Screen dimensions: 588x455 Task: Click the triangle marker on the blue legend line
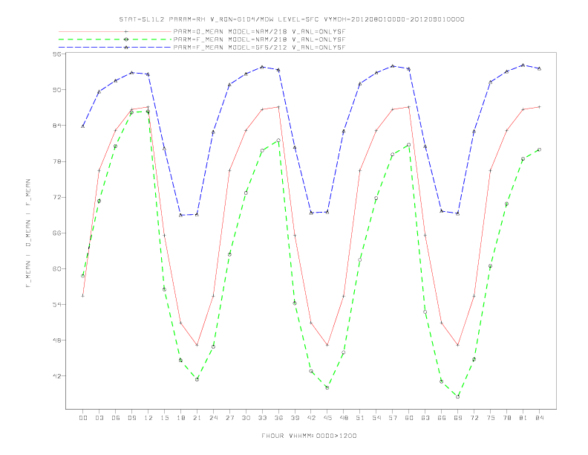coord(126,48)
